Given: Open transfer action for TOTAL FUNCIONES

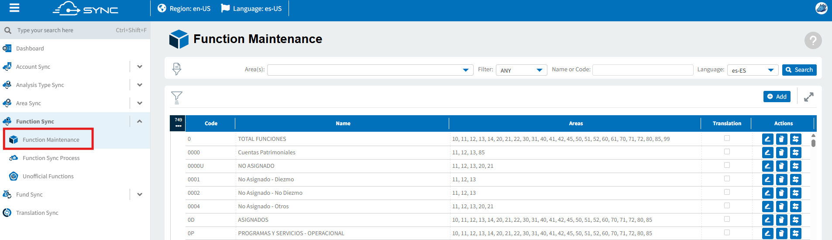Looking at the screenshot, I should pyautogui.click(x=795, y=139).
